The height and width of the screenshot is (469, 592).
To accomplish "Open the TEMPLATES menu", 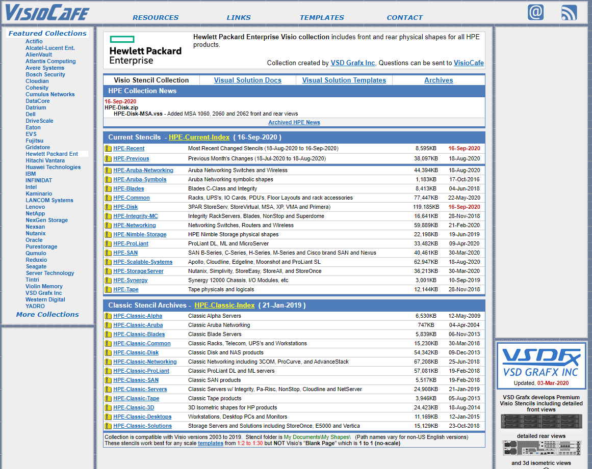I will tap(322, 17).
